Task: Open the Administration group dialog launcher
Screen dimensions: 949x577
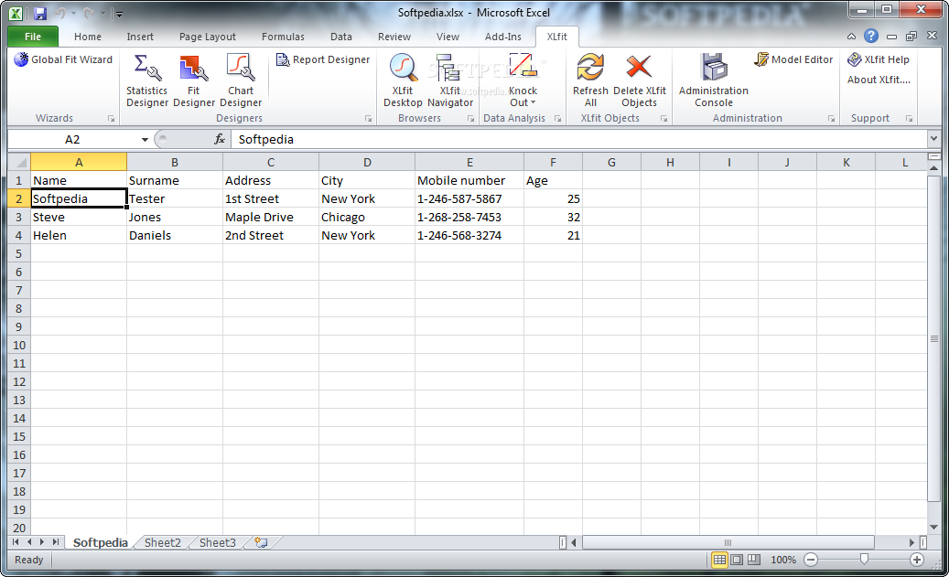Action: coord(831,119)
